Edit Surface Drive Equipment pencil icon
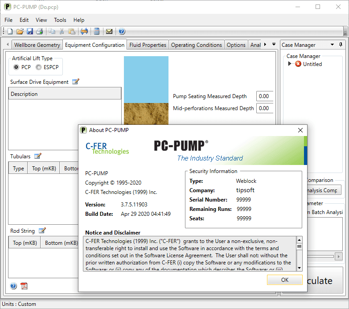This screenshot has width=349, height=309. point(76,82)
